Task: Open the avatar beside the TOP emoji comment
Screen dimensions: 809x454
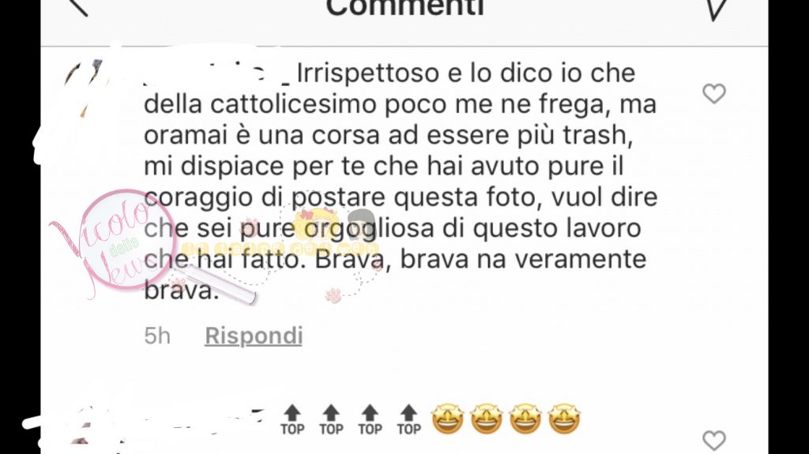Action: (85, 428)
